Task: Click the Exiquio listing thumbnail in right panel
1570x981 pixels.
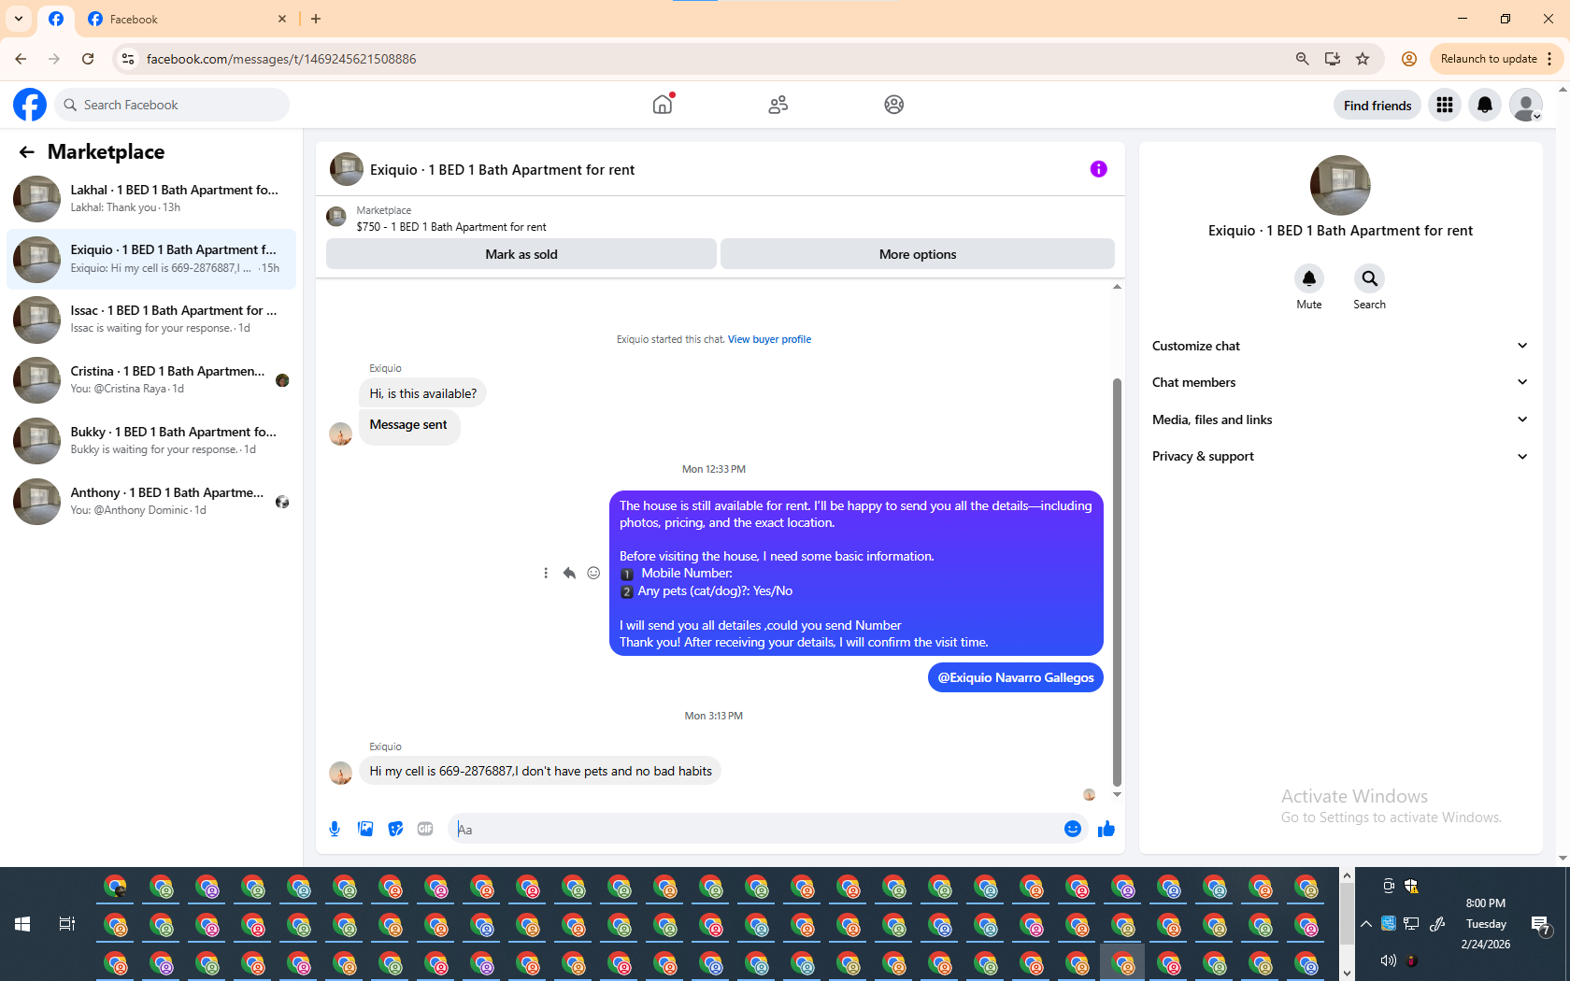Action: point(1340,185)
